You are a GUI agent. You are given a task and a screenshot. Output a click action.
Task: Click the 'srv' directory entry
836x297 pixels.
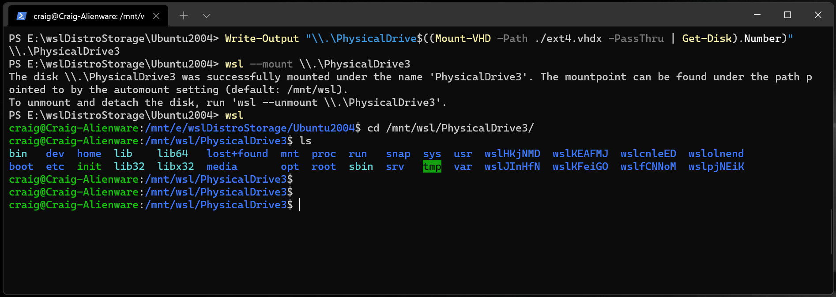[x=395, y=166]
